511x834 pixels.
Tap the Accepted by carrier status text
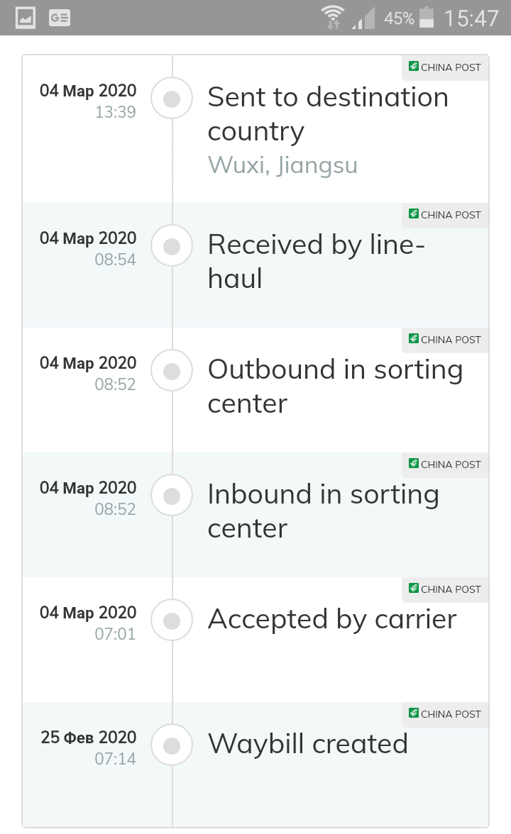pyautogui.click(x=331, y=619)
